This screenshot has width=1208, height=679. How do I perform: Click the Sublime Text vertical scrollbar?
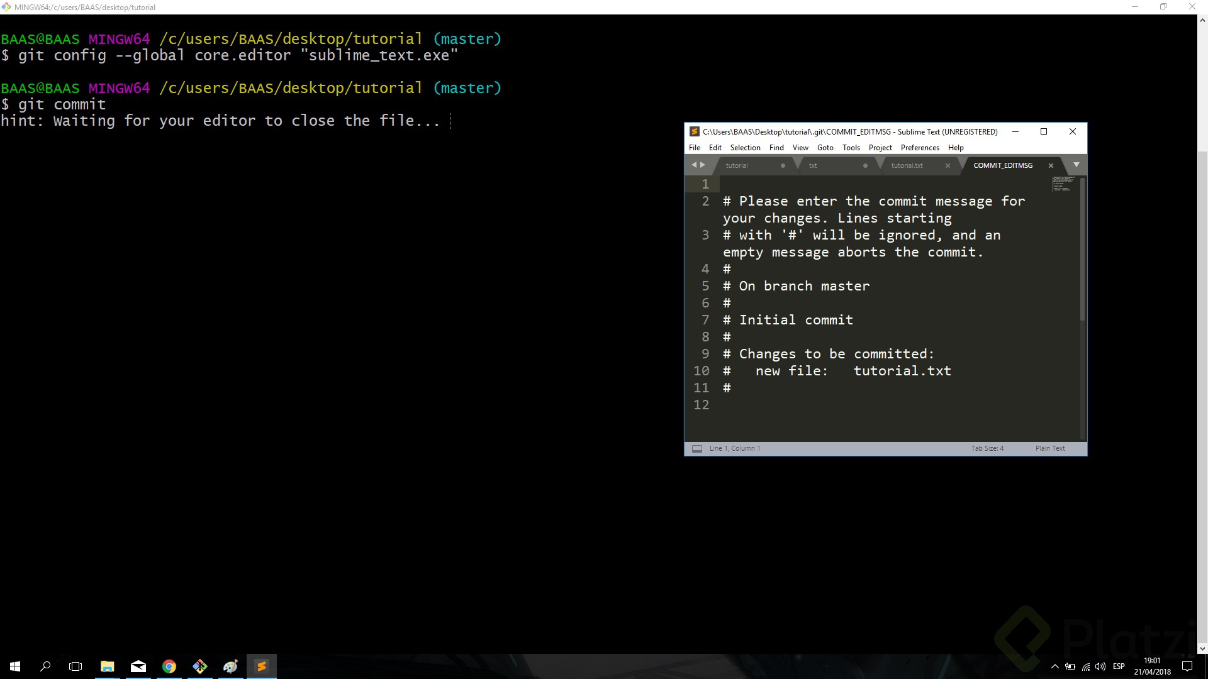tap(1082, 249)
